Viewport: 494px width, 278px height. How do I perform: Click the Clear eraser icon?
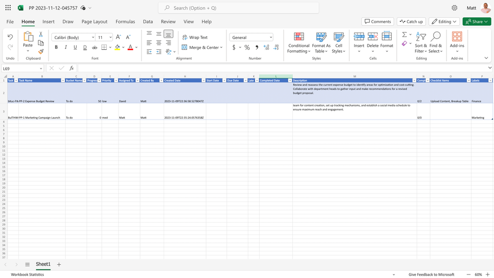coord(404,43)
